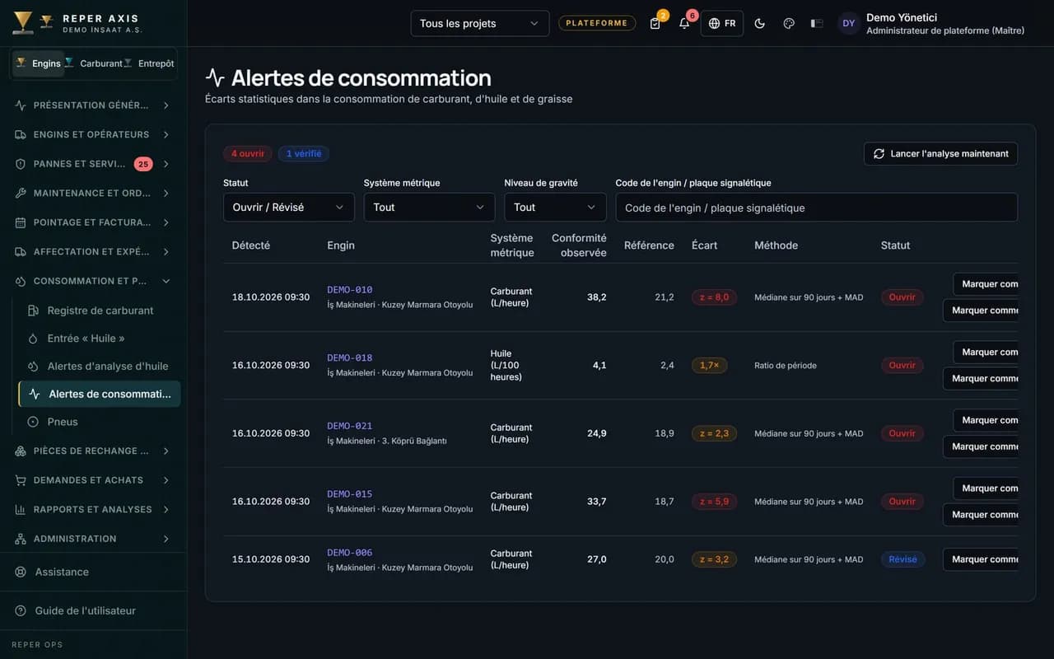Switch to the Entrepôt tab
Screen dimensions: 1054x659
coord(148,63)
